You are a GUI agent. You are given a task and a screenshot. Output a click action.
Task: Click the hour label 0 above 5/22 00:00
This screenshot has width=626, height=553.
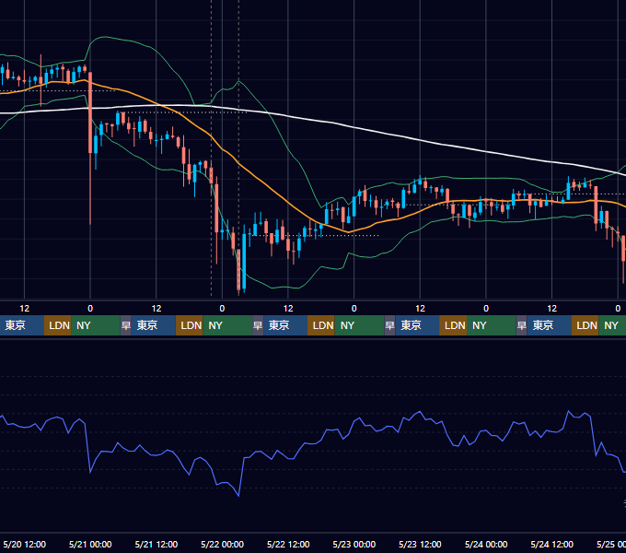[x=223, y=309]
